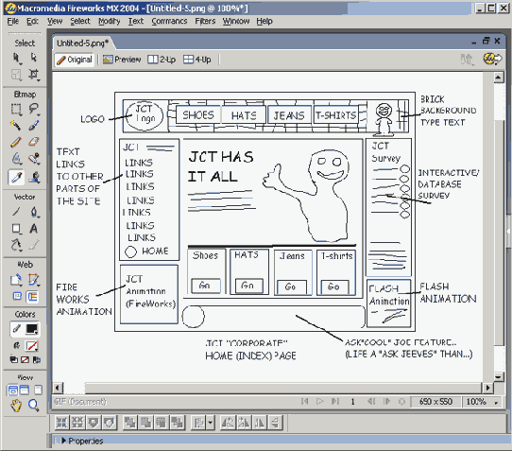512x451 pixels.
Task: Toggle No stroke or fill button
Action: [x=25, y=360]
